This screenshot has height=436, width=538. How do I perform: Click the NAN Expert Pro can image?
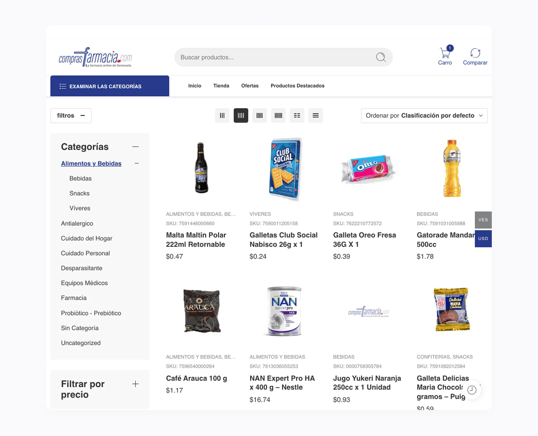284,311
